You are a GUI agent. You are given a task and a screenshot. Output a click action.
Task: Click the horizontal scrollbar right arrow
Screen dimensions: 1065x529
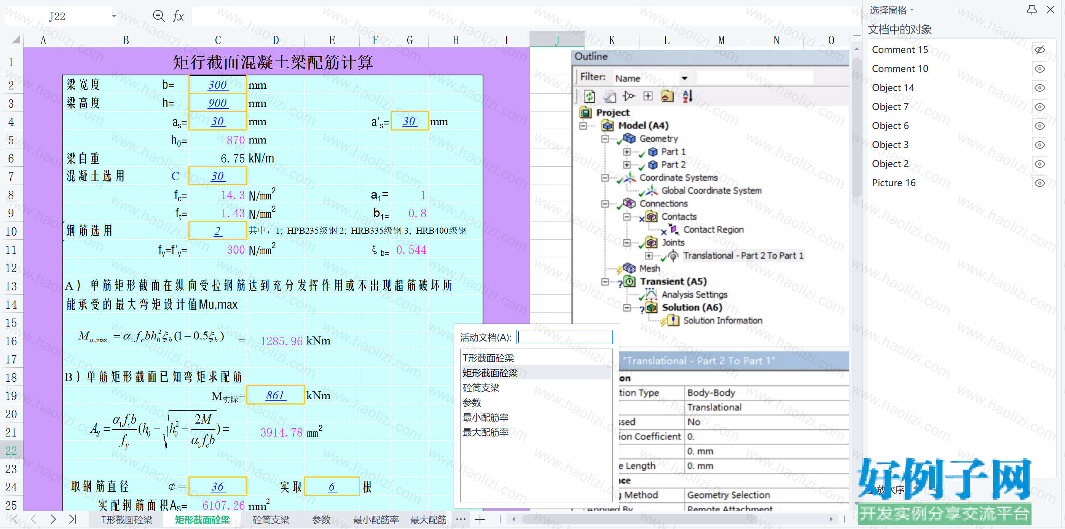coord(831,519)
